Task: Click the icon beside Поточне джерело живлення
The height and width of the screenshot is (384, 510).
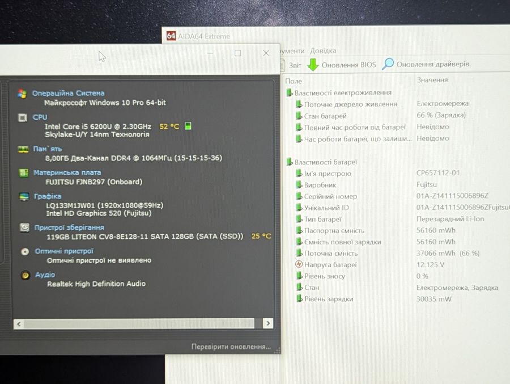Action: coord(299,104)
